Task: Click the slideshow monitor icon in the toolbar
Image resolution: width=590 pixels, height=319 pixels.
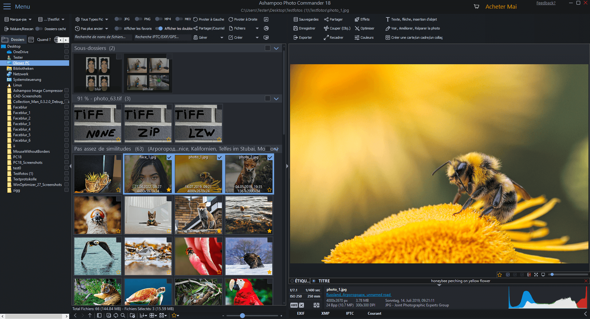Action: (x=266, y=37)
